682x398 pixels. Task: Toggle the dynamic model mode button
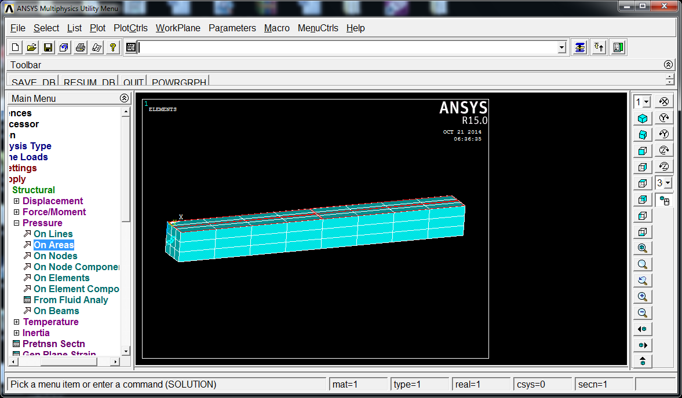click(663, 200)
